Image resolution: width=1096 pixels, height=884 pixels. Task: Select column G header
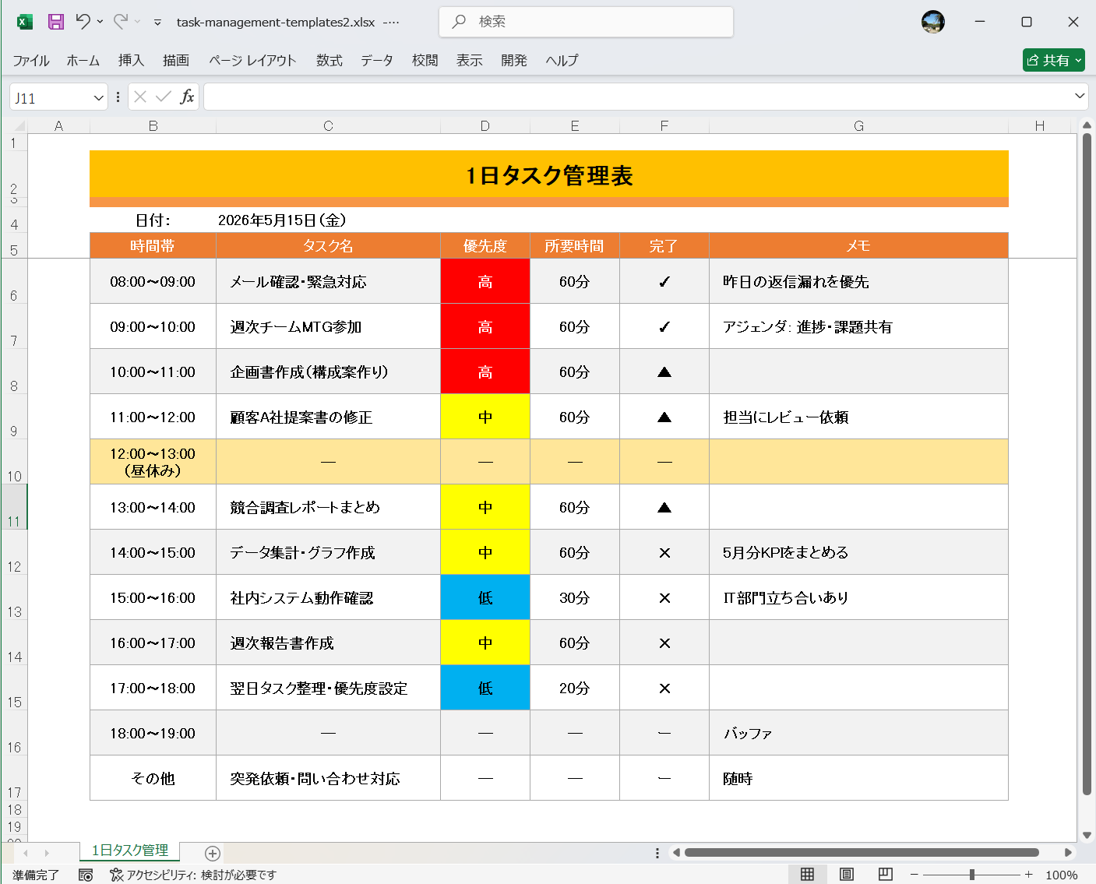tap(858, 125)
